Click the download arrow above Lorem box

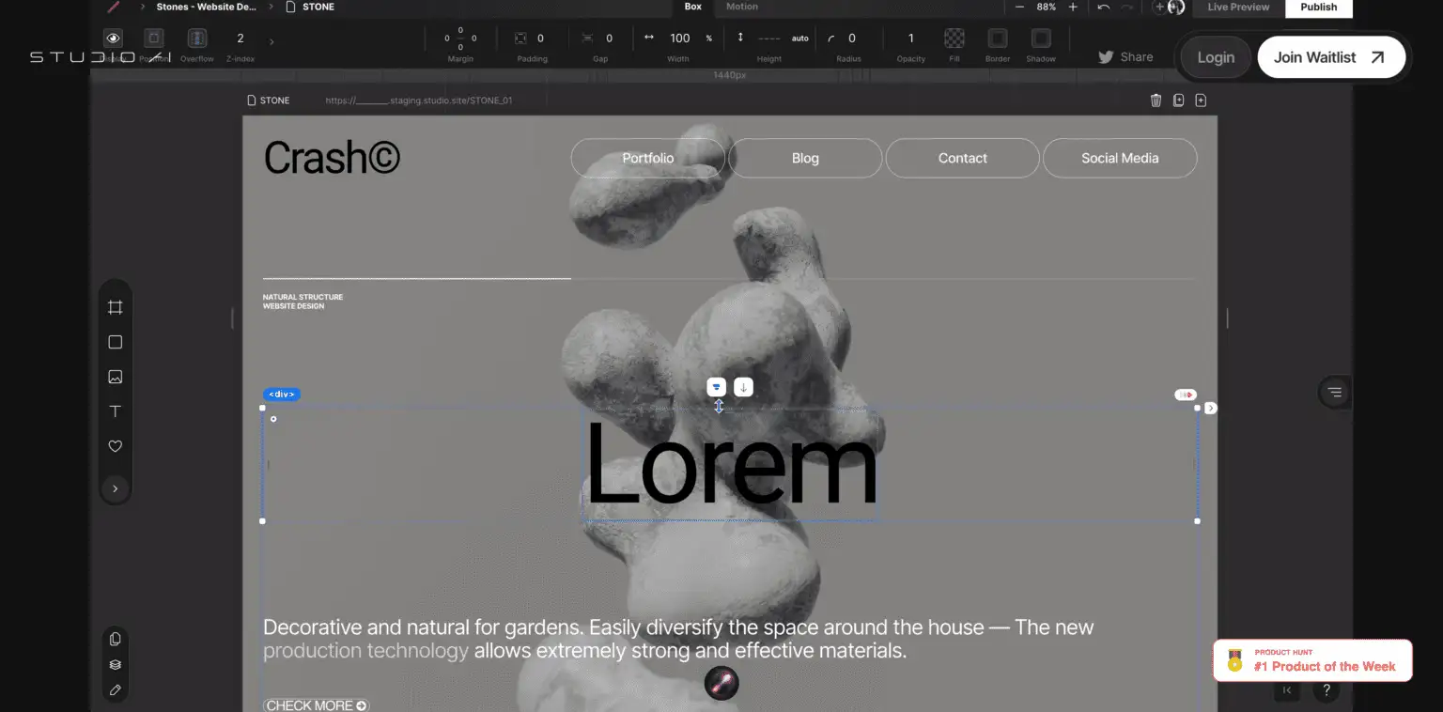[x=743, y=387]
